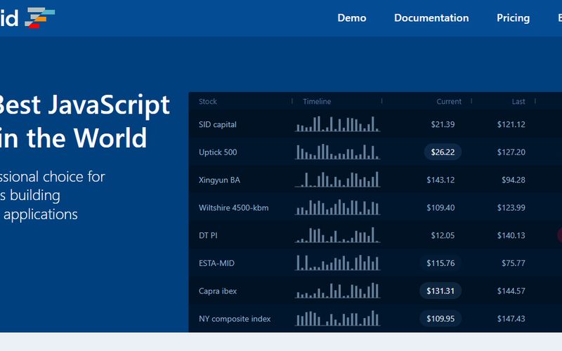Click the Capra ibex sparkline chart
The width and height of the screenshot is (562, 351).
point(337,290)
